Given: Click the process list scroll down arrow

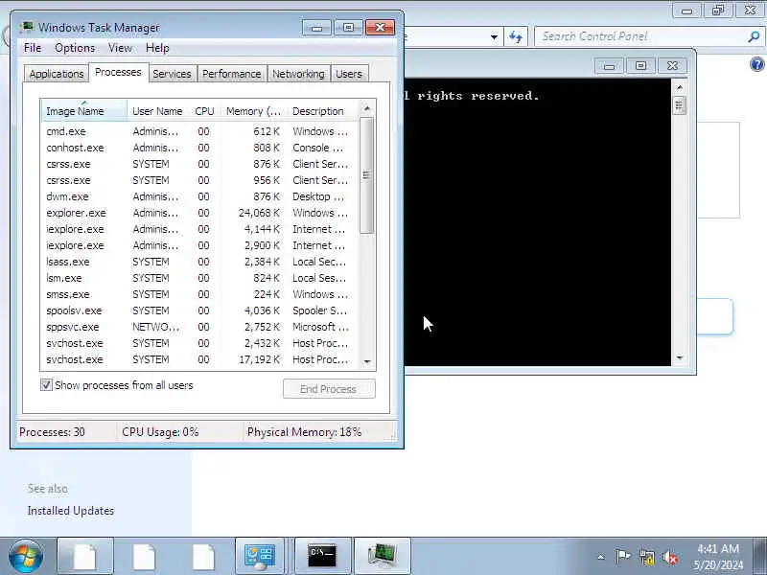Looking at the screenshot, I should (x=367, y=362).
